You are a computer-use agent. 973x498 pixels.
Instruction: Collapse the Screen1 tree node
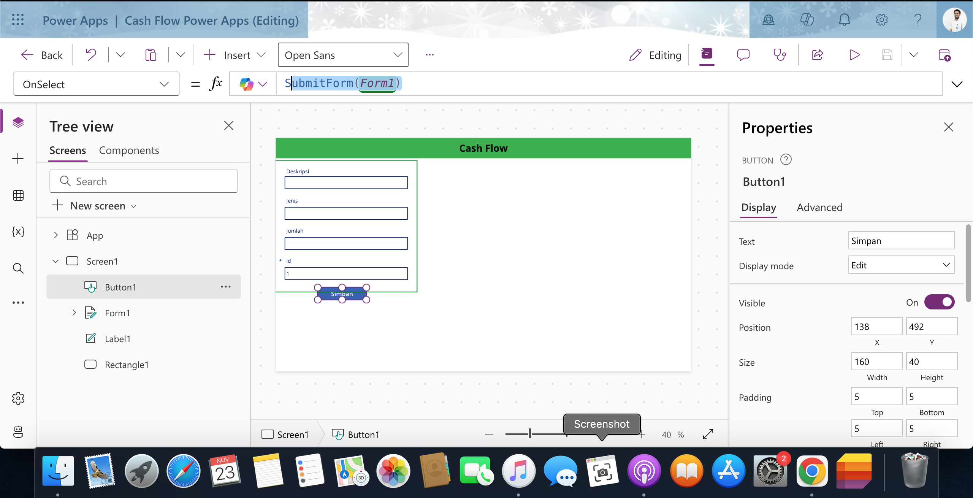click(55, 261)
